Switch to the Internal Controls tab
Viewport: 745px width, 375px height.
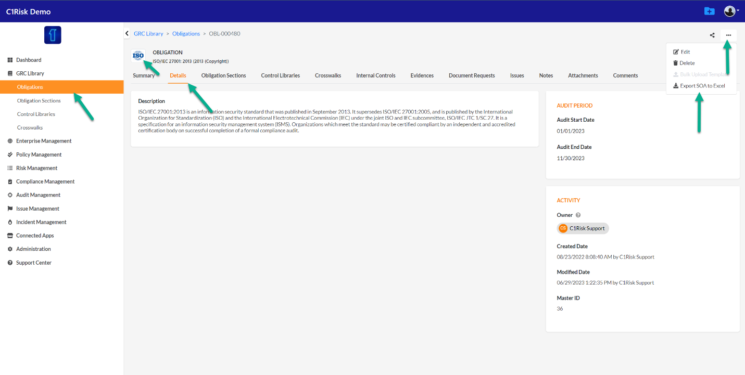coord(376,75)
